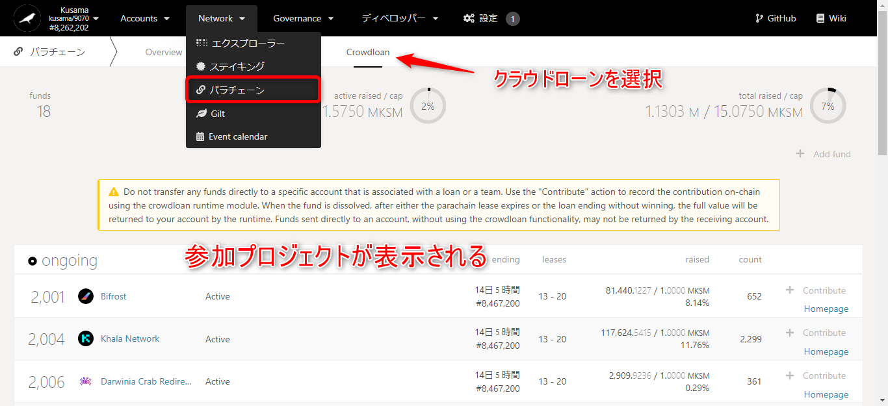888x406 pixels.
Task: Click parachain ID 2,001
Action: pyautogui.click(x=48, y=297)
